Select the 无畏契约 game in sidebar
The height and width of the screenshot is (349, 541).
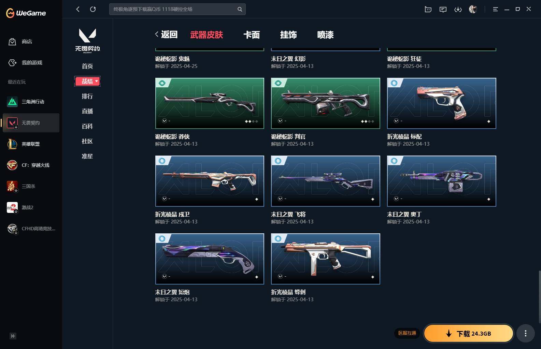pyautogui.click(x=31, y=123)
